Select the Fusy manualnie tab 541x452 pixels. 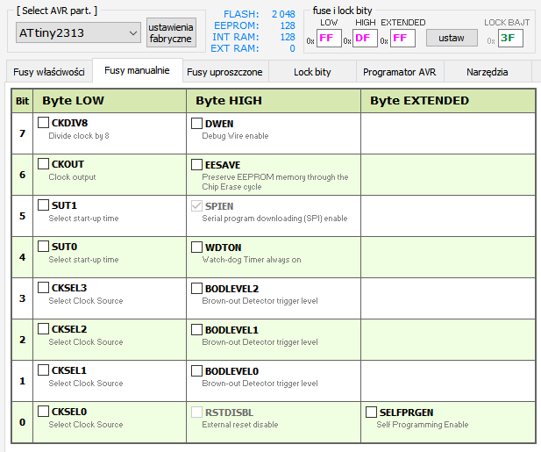point(137,70)
